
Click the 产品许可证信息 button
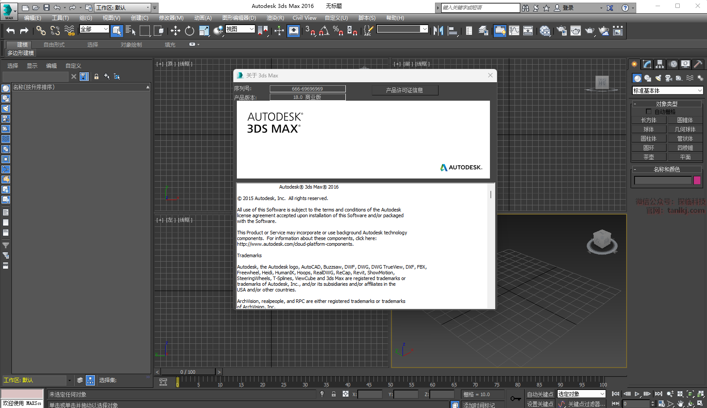click(x=405, y=90)
